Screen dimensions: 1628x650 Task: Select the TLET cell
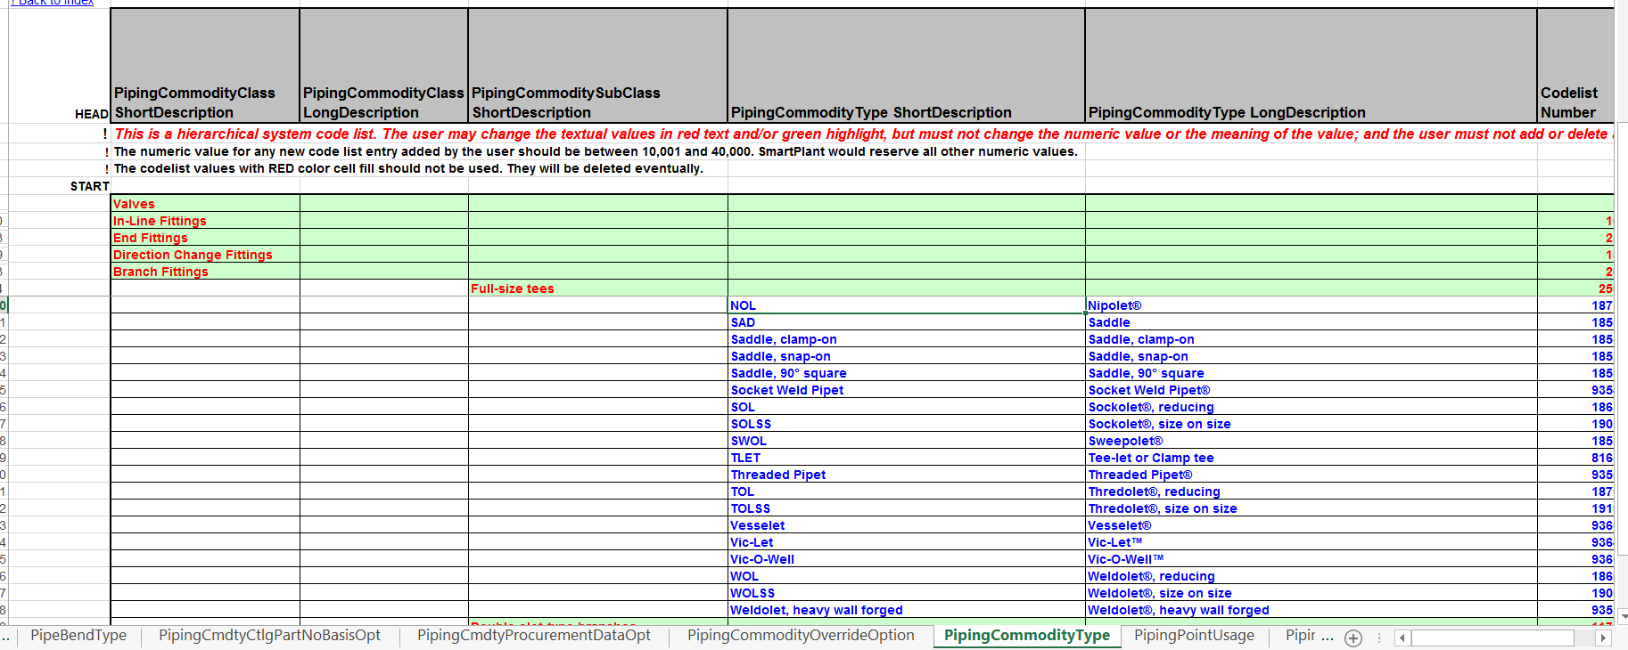907,458
